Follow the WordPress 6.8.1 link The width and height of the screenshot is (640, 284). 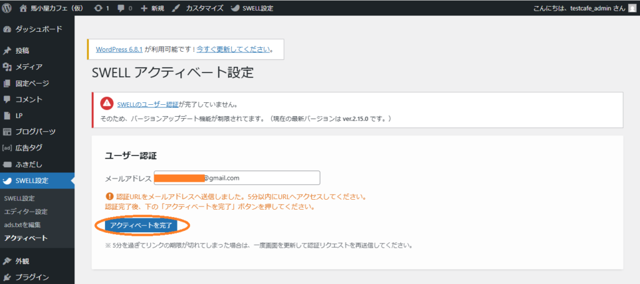tap(119, 49)
